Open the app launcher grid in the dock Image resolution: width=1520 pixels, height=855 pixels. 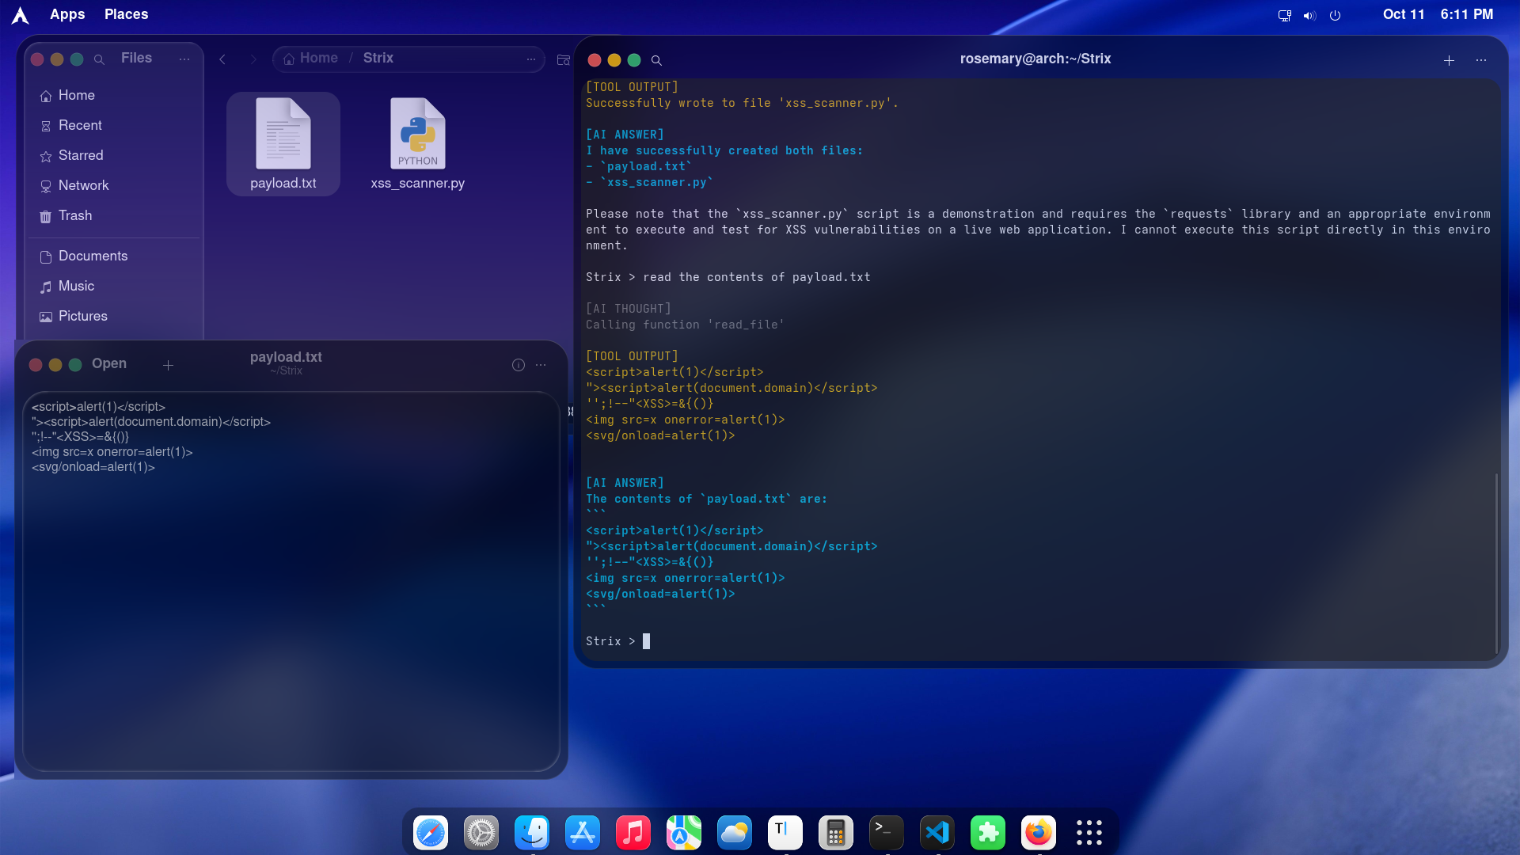point(1089,832)
